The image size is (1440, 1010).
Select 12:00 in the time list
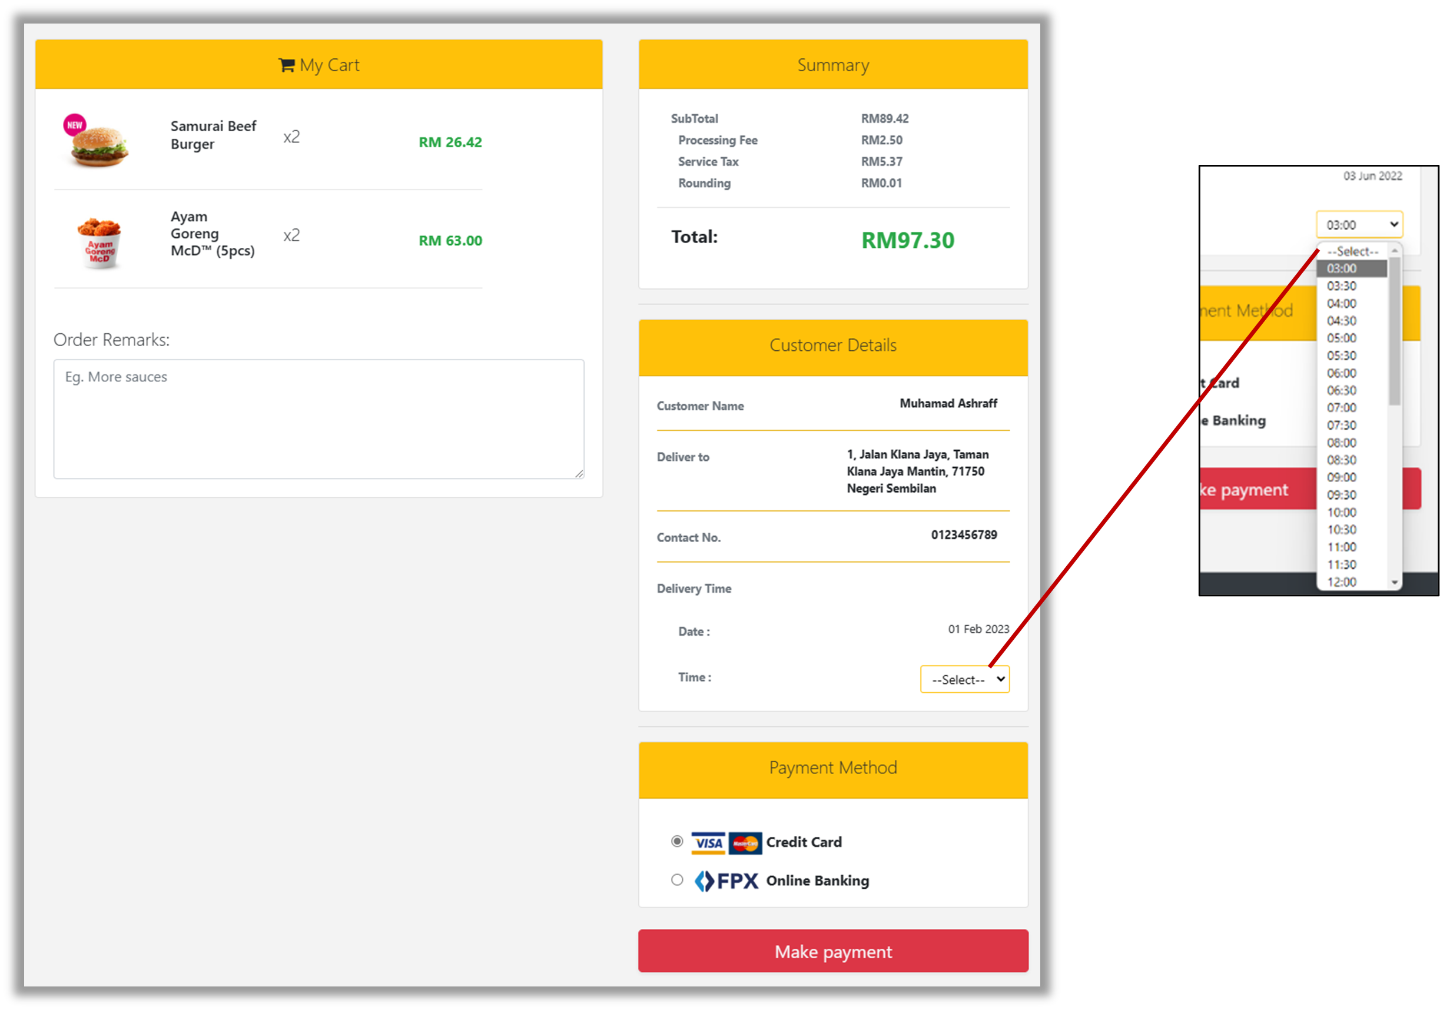pos(1342,582)
